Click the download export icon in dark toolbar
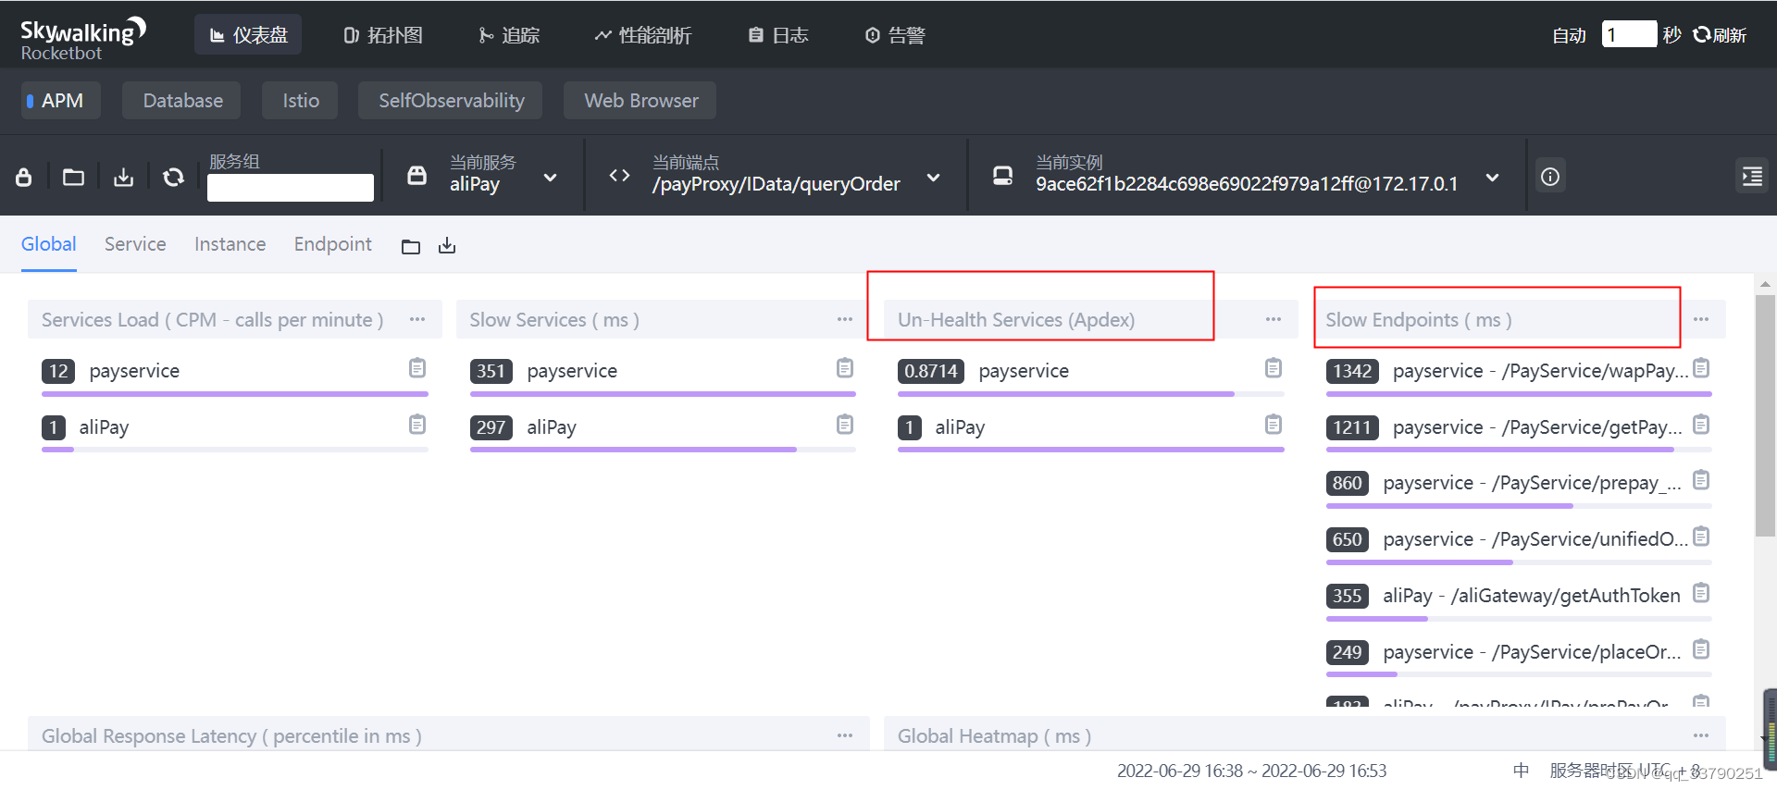The height and width of the screenshot is (790, 1777). [x=123, y=177]
